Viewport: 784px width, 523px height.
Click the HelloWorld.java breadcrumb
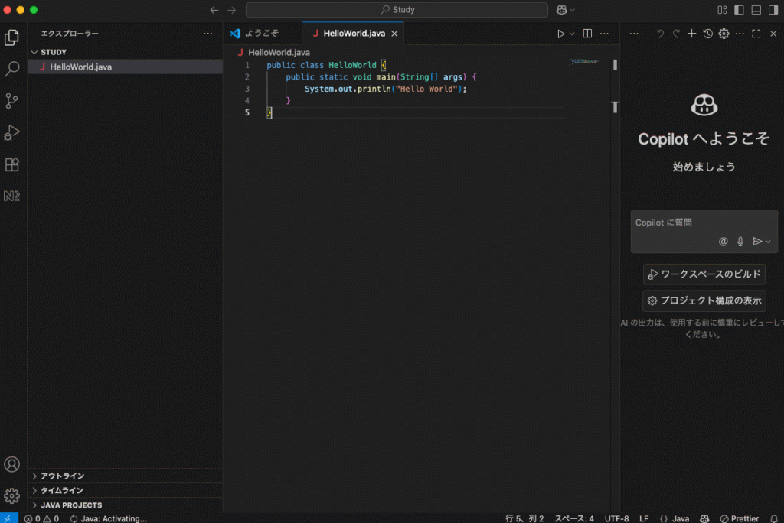[x=279, y=53]
